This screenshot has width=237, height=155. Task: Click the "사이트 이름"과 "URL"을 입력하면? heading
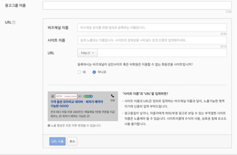[145, 93]
